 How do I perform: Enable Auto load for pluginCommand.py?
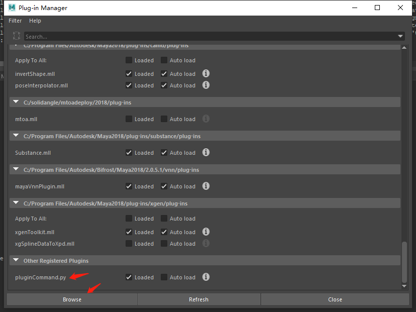coord(164,277)
